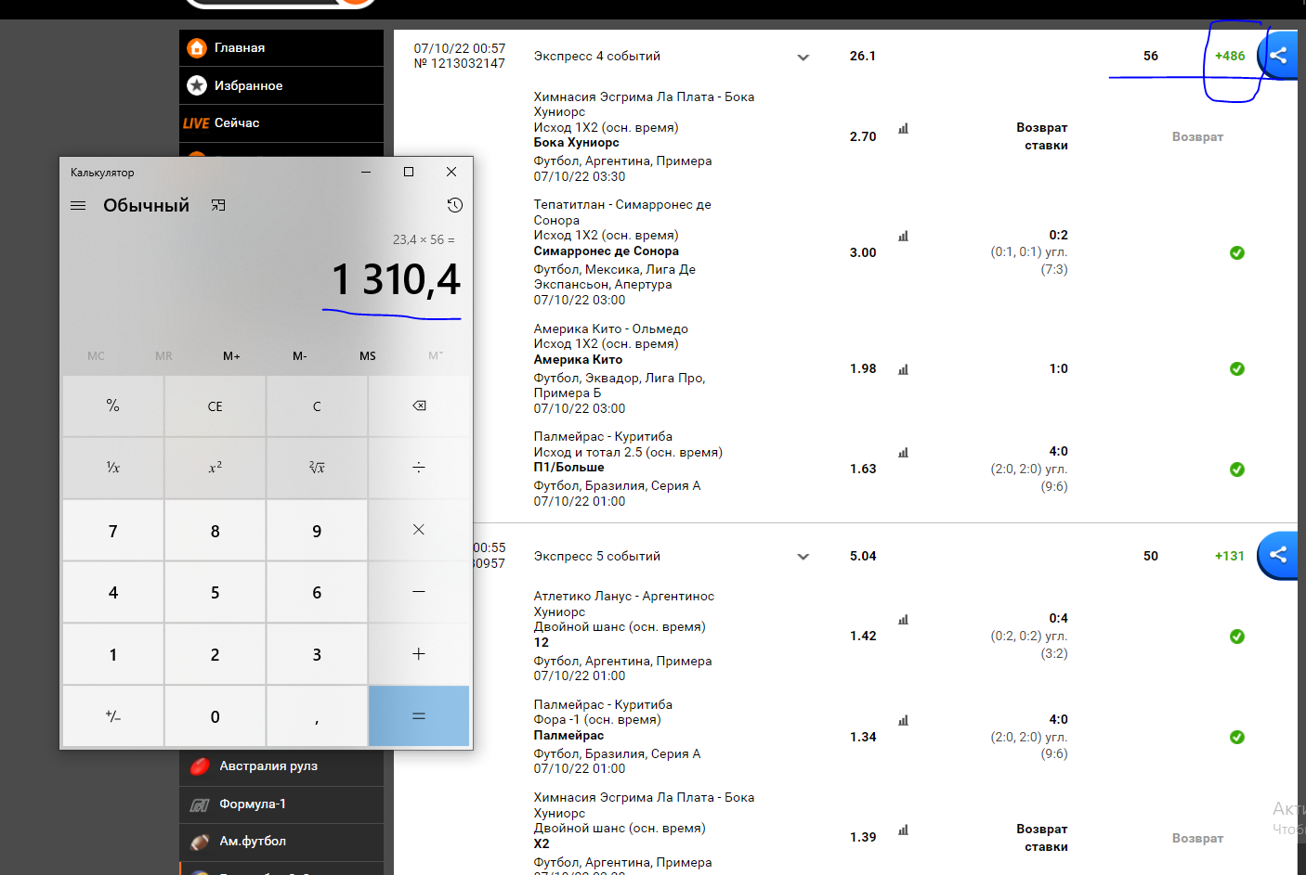Click digit 6 on calculator
The image size is (1306, 875).
click(x=317, y=592)
